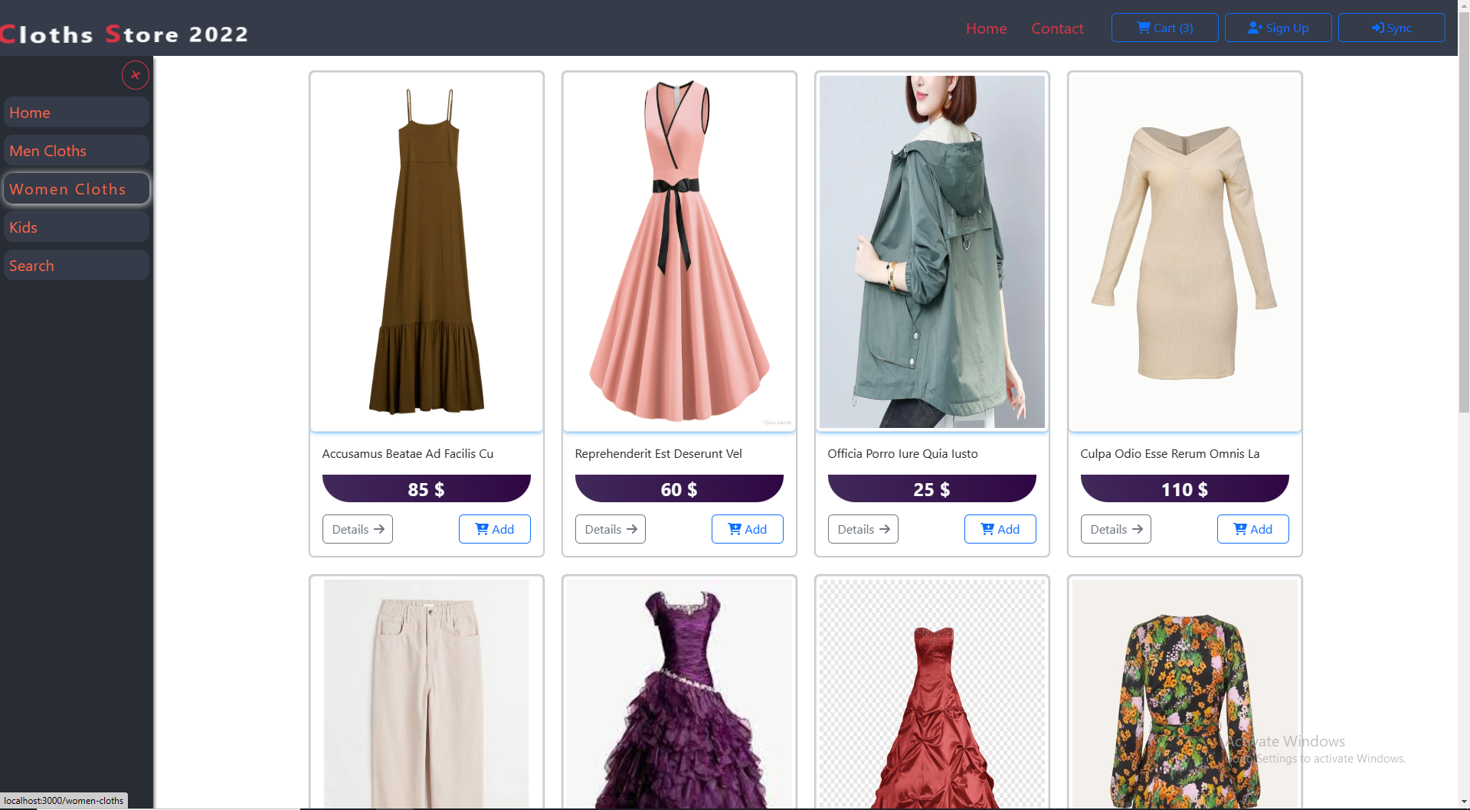
Task: Add Officia Porro Iure to the cart
Action: tap(1000, 528)
